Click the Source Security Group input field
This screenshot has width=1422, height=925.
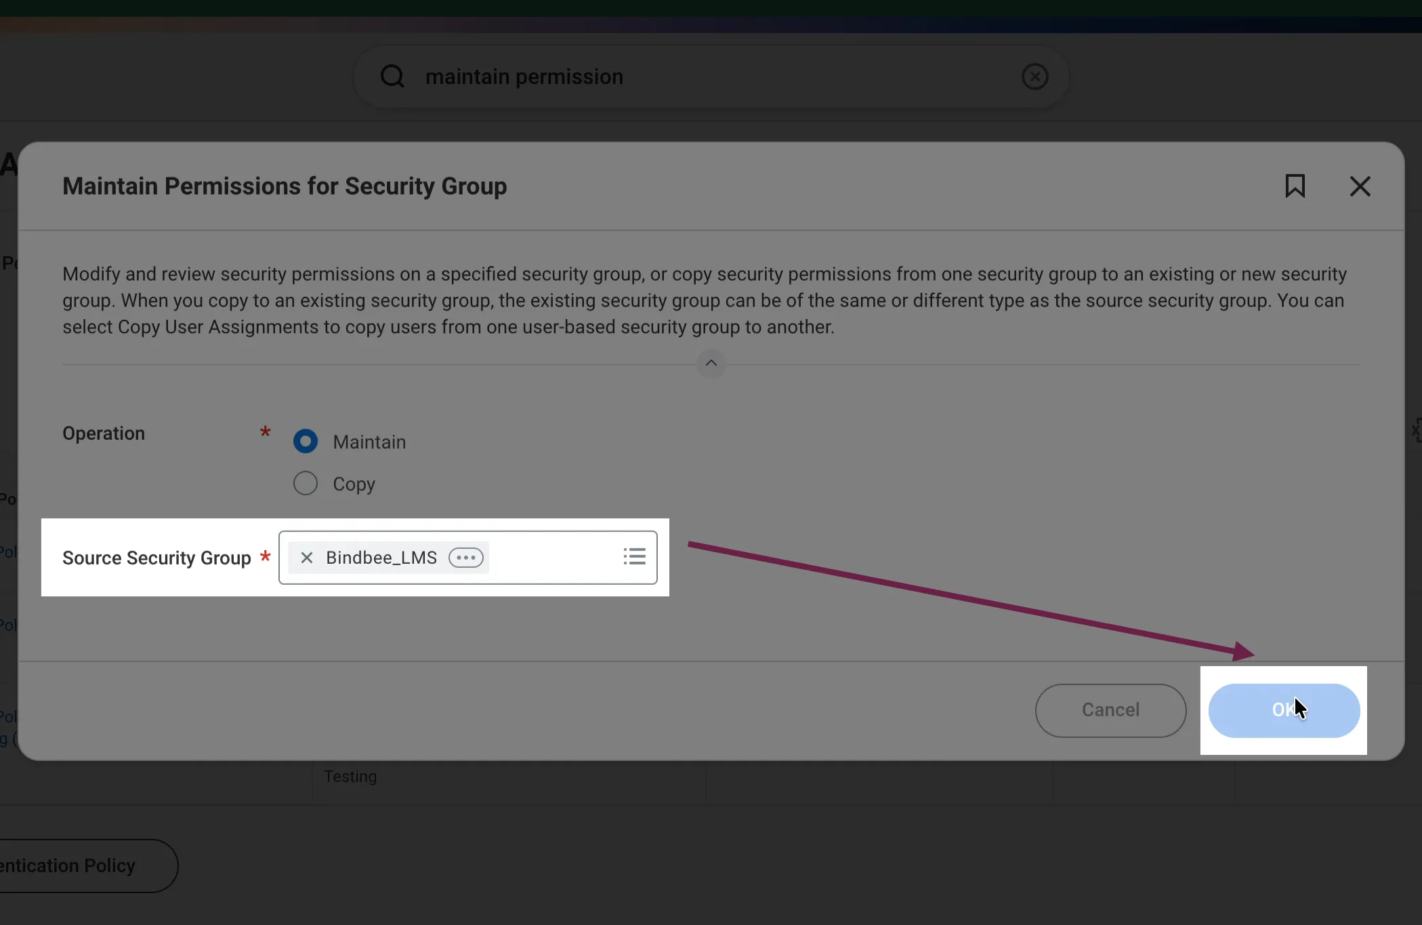(467, 557)
